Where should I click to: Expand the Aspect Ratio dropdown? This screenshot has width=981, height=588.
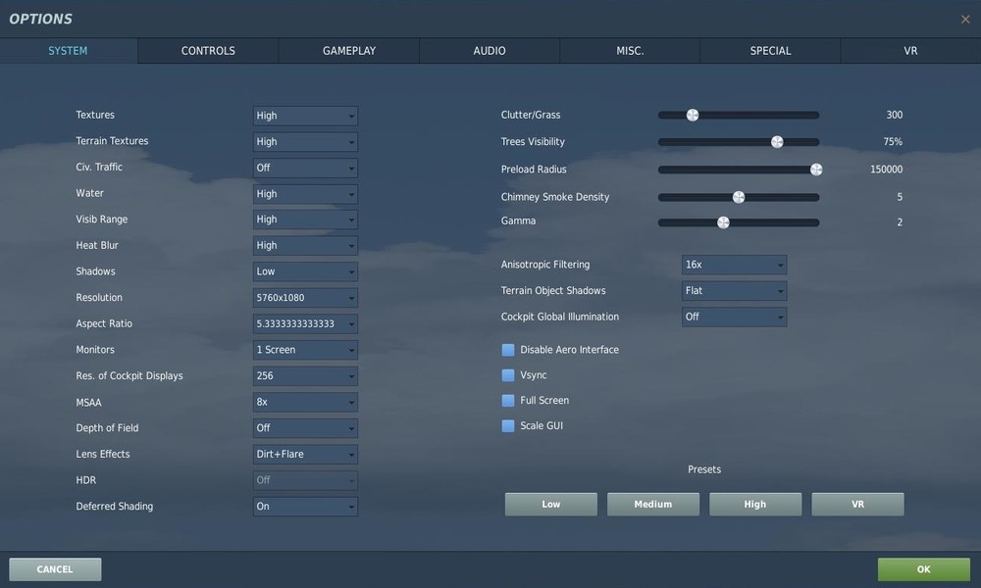point(305,323)
